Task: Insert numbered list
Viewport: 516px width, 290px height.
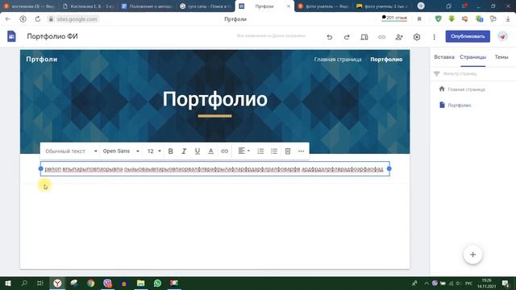Action: (260, 151)
